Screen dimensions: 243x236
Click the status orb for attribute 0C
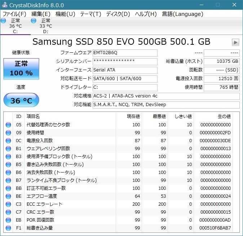coord(8,141)
